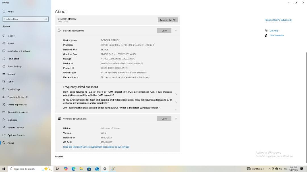Click the Home icon in Settings sidebar
Image resolution: width=307 pixels, height=172 pixels.
click(x=4, y=12)
